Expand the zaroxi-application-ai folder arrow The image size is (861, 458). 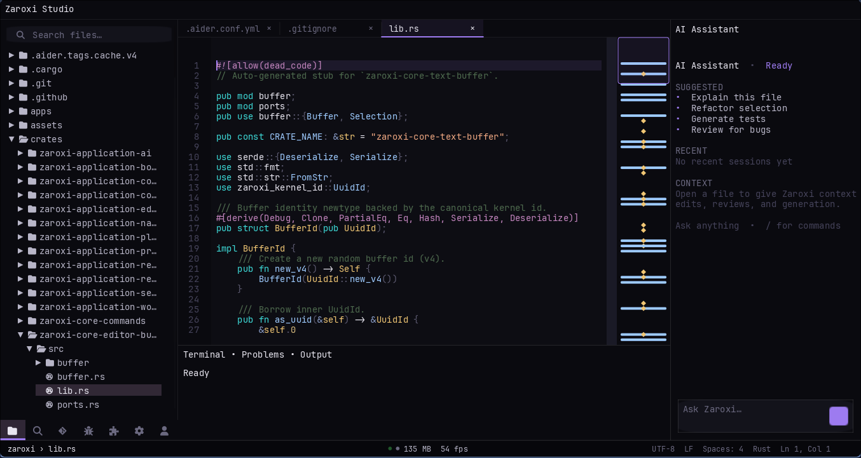pyautogui.click(x=20, y=153)
